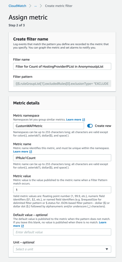
Task: Open external link icon beside namespace Learn more
Action: pyautogui.click(x=84, y=120)
